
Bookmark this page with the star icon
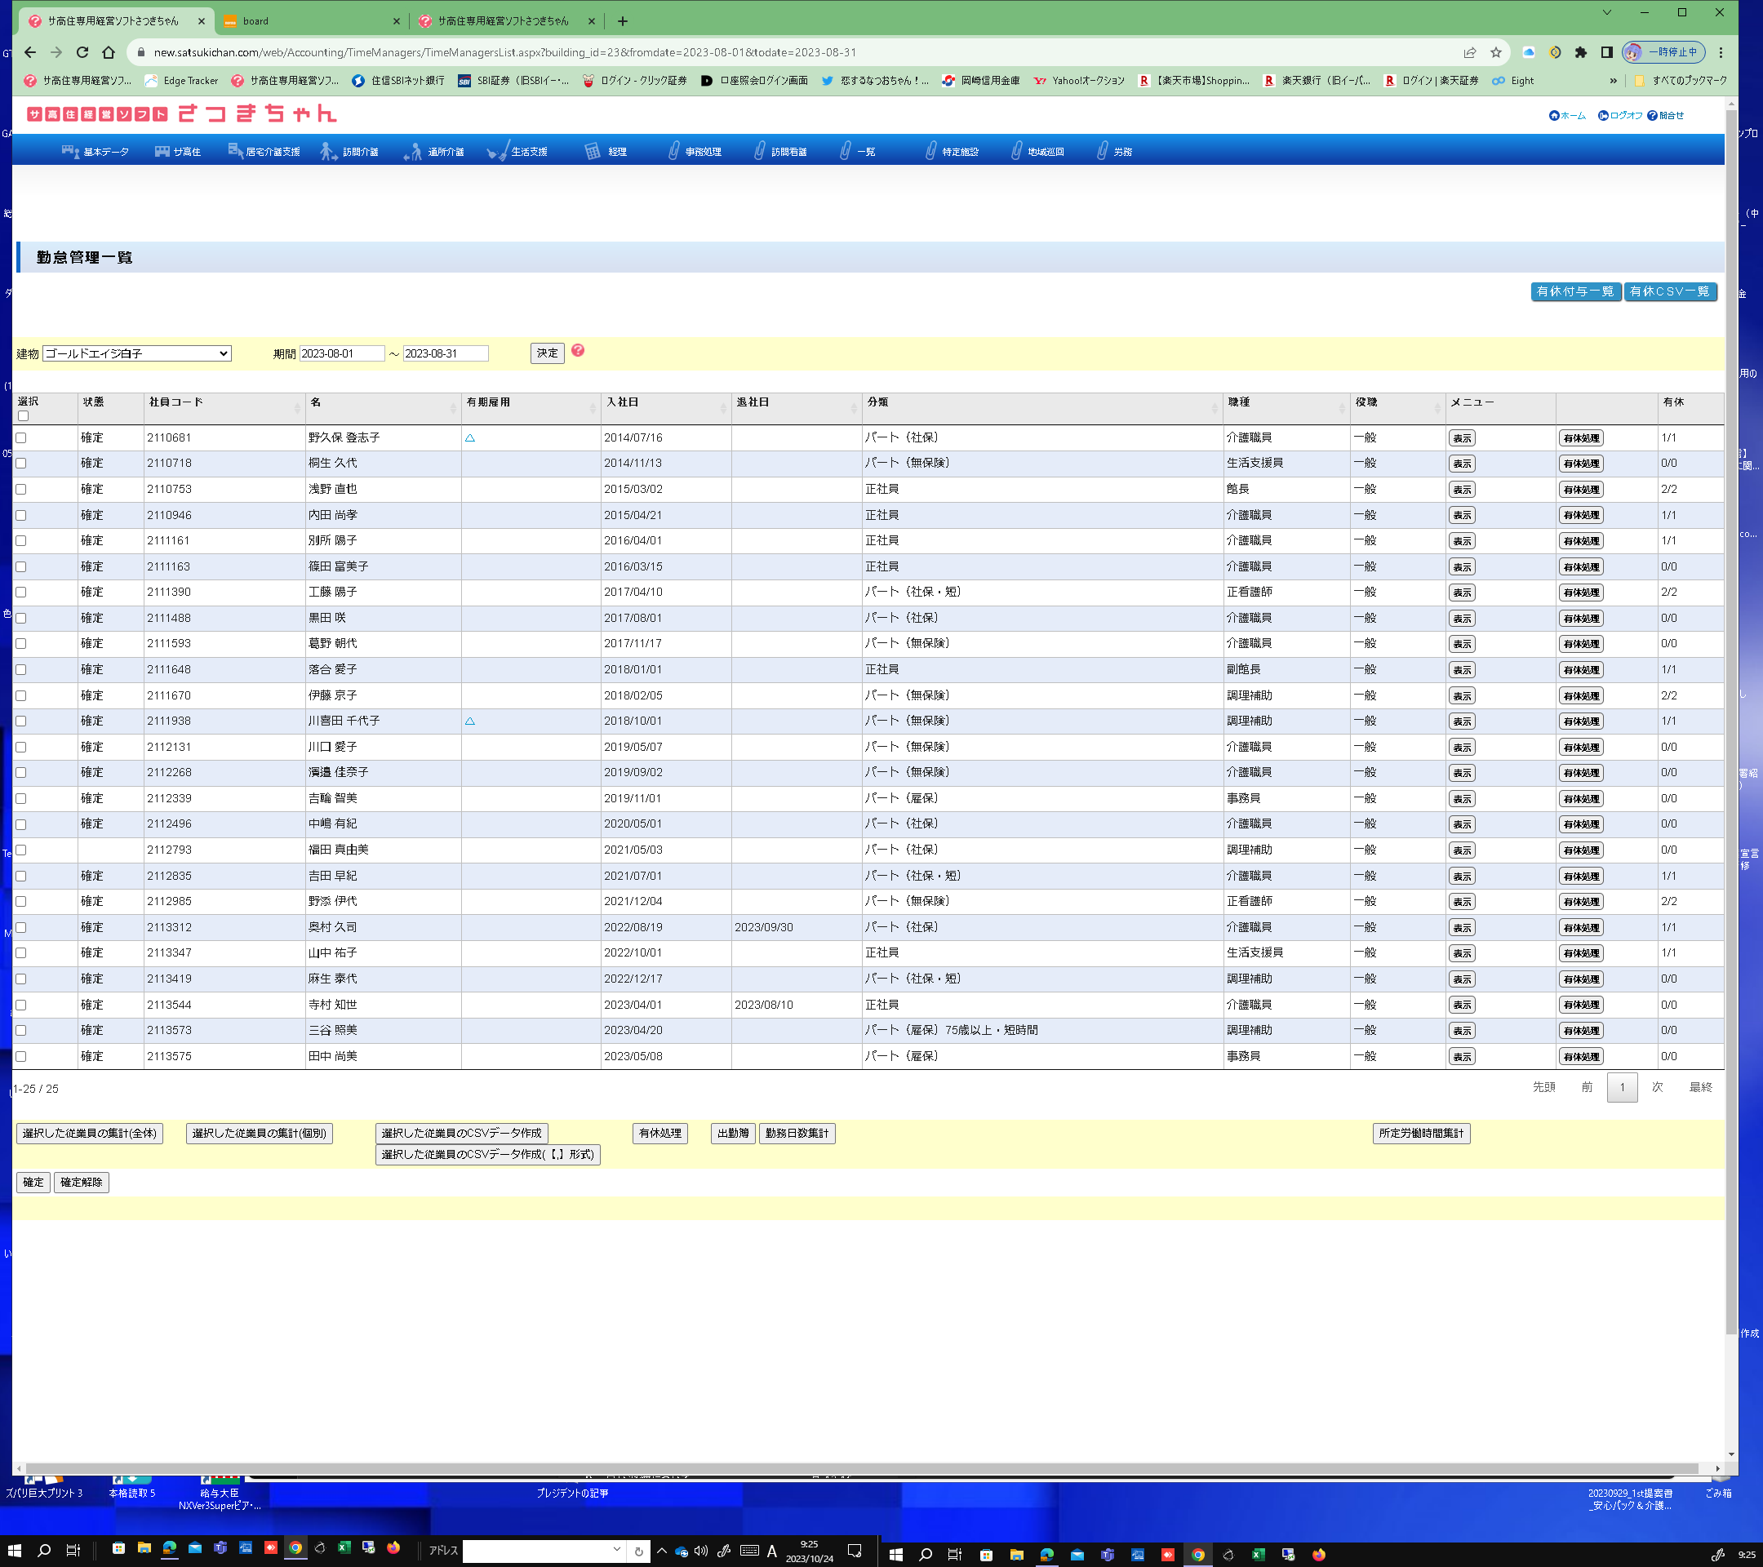coord(1495,52)
